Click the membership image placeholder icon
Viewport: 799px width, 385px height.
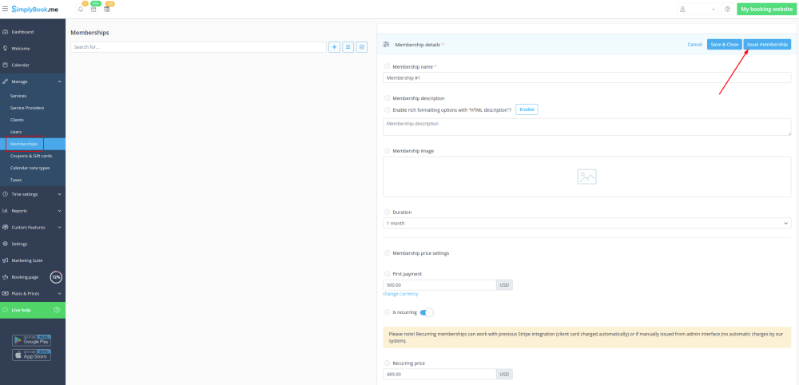coord(586,177)
